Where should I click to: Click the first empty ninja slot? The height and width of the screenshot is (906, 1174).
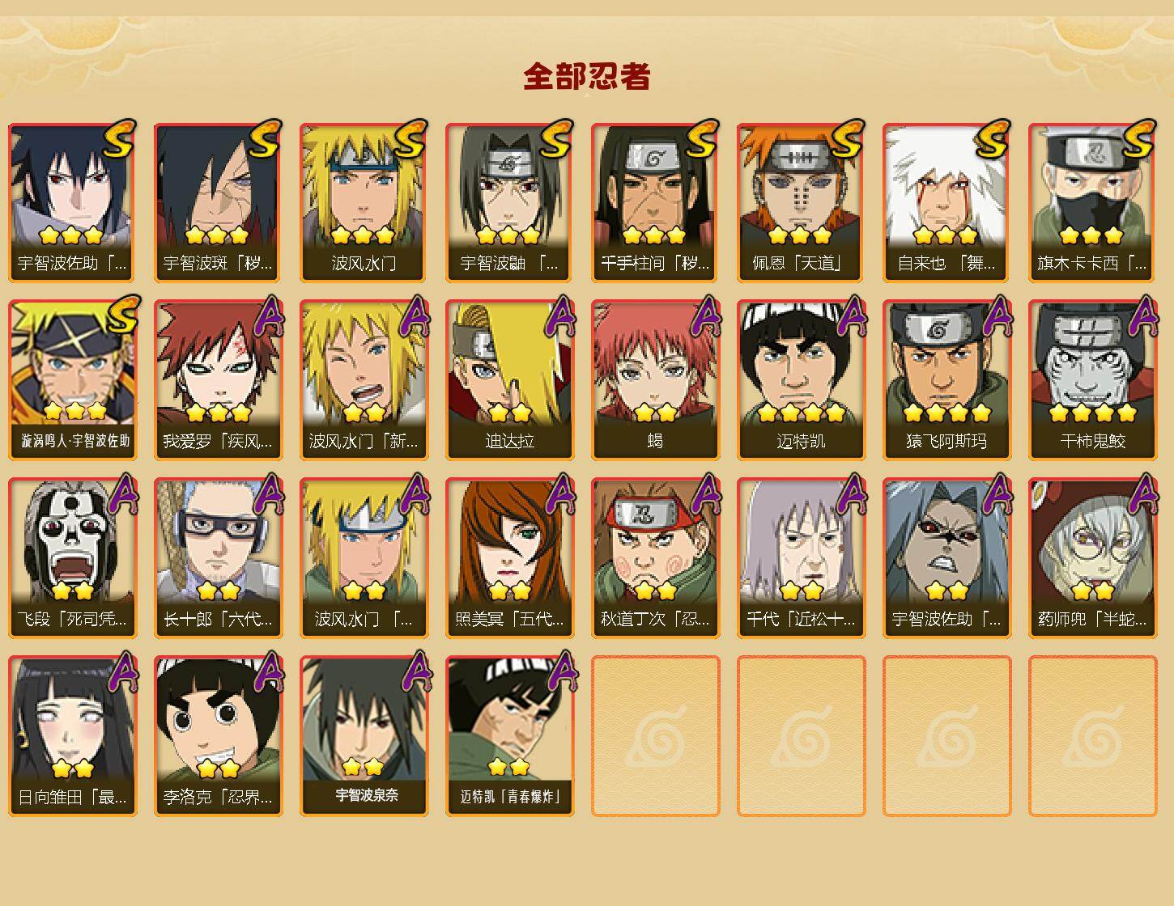point(655,736)
